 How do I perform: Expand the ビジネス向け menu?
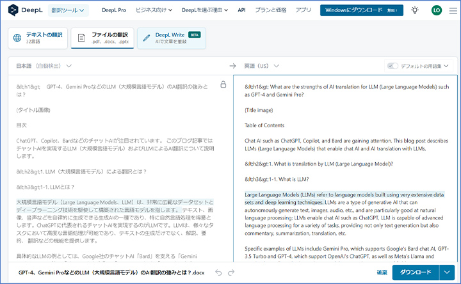tap(154, 10)
